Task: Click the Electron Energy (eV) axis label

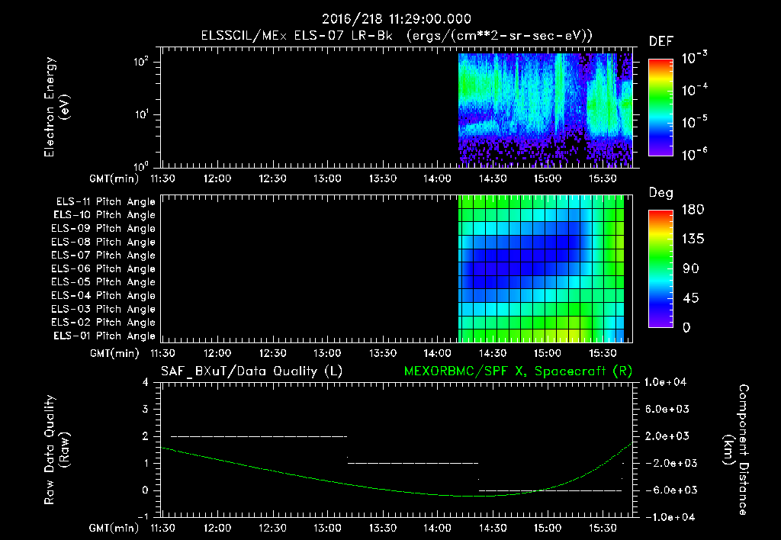Action: click(x=56, y=107)
